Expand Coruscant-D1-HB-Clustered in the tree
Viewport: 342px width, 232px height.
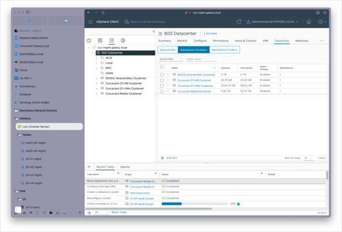pos(96,83)
